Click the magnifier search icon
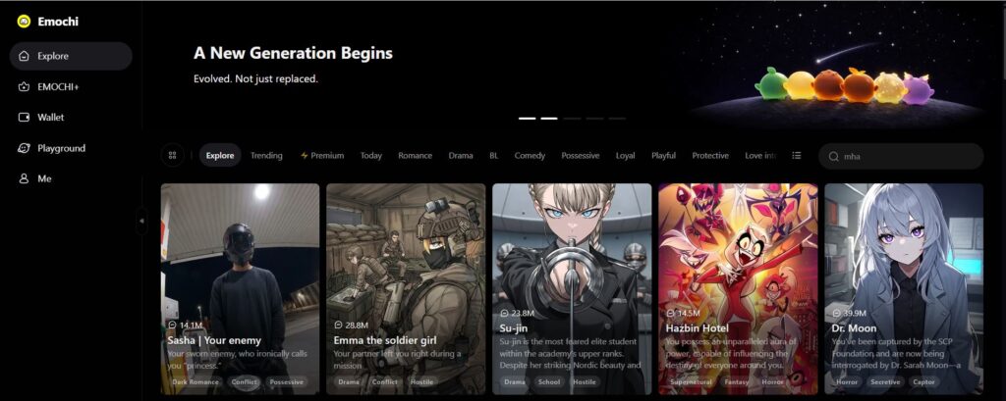 point(833,156)
